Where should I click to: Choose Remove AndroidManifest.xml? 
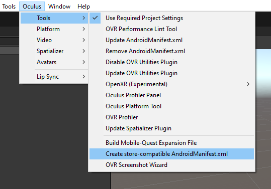click(x=171, y=51)
